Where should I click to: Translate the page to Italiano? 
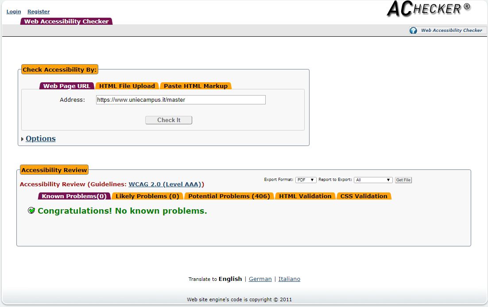[x=289, y=279]
